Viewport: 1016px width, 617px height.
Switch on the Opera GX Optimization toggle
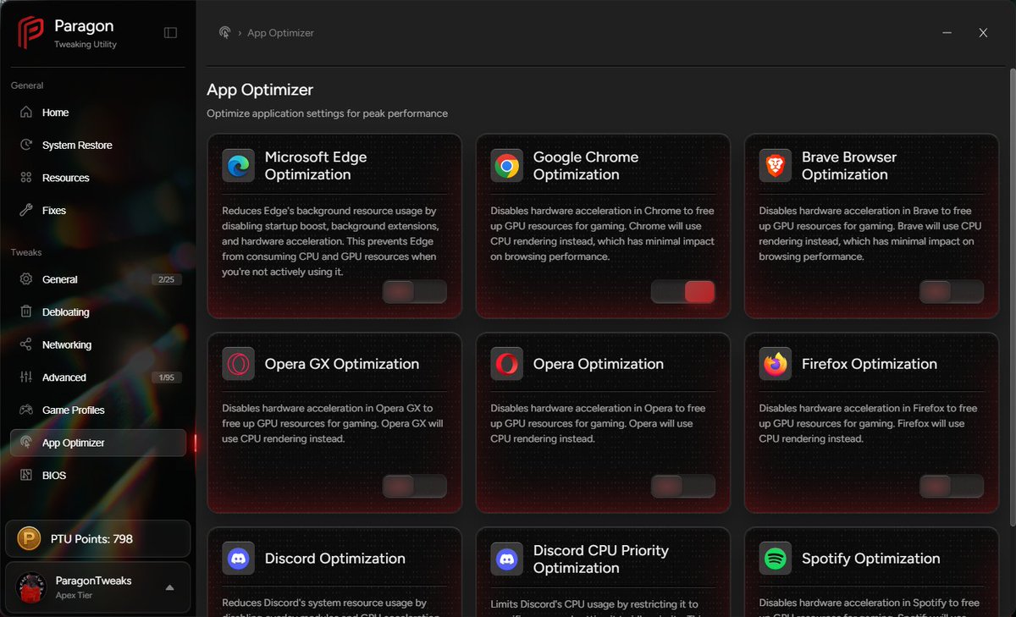click(414, 486)
